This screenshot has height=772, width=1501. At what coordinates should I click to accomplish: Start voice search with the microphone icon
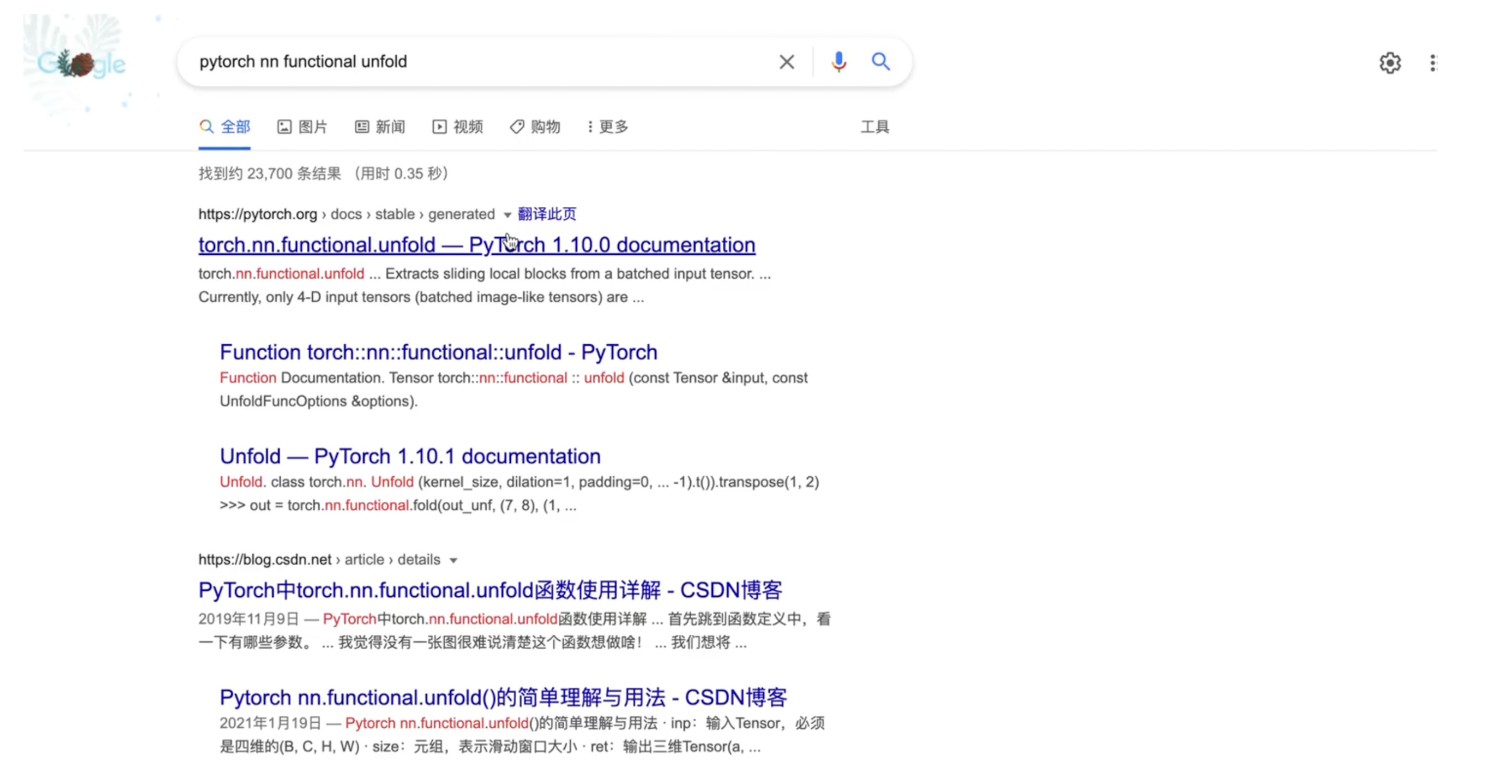[x=839, y=62]
